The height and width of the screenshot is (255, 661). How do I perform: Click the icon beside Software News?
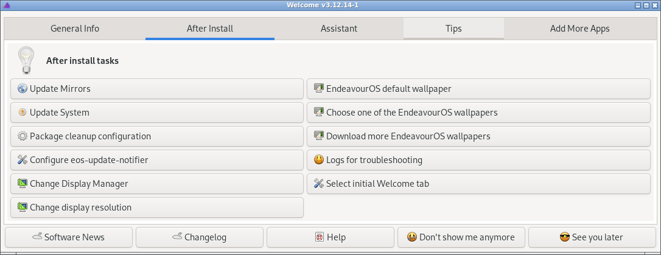point(37,237)
